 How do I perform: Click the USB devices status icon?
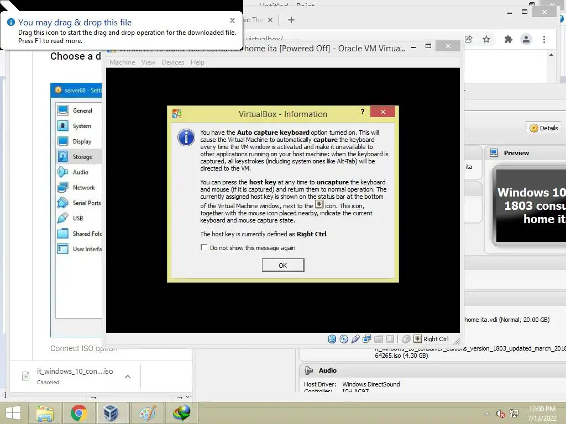click(355, 339)
